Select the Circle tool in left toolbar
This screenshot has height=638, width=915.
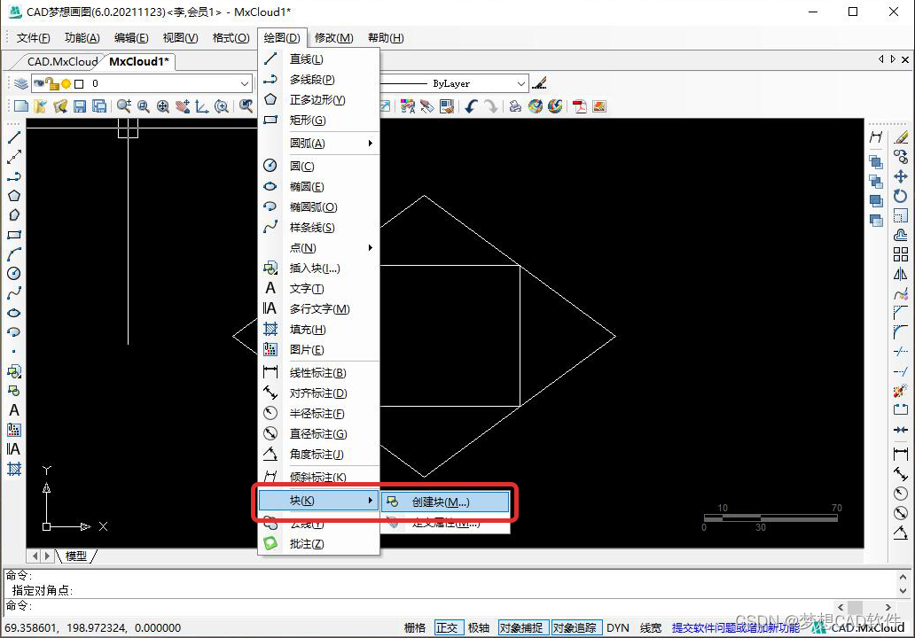point(14,274)
